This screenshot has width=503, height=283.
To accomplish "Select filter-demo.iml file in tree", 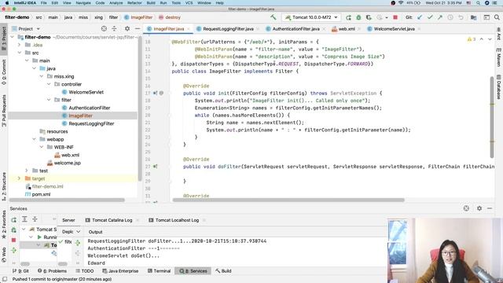I will click(47, 186).
